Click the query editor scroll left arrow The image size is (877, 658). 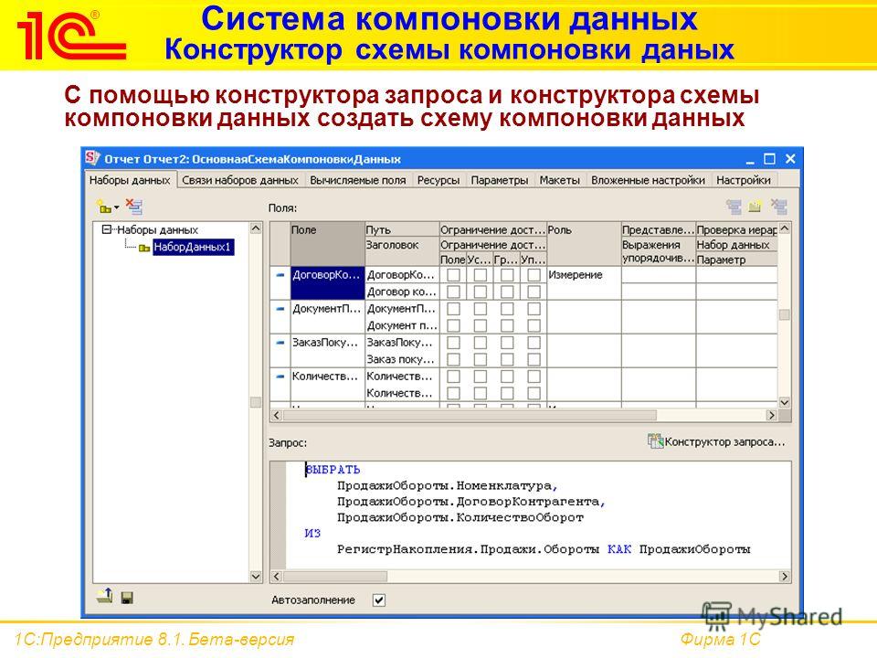tap(276, 576)
